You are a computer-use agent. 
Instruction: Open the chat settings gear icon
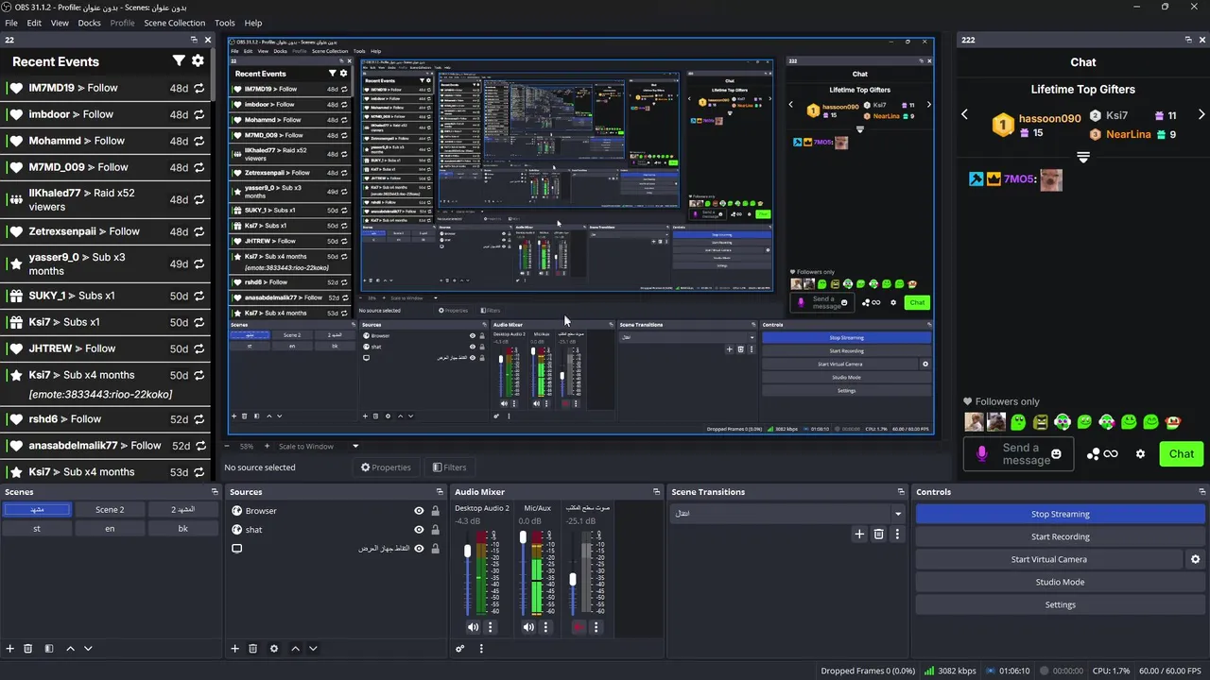click(1140, 454)
